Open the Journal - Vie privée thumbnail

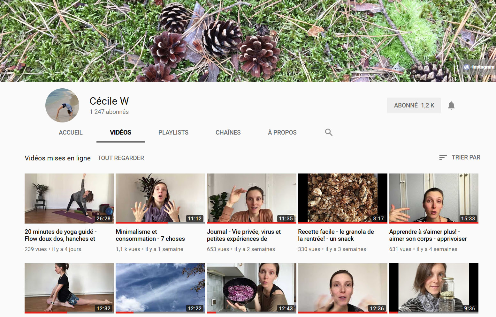click(252, 198)
